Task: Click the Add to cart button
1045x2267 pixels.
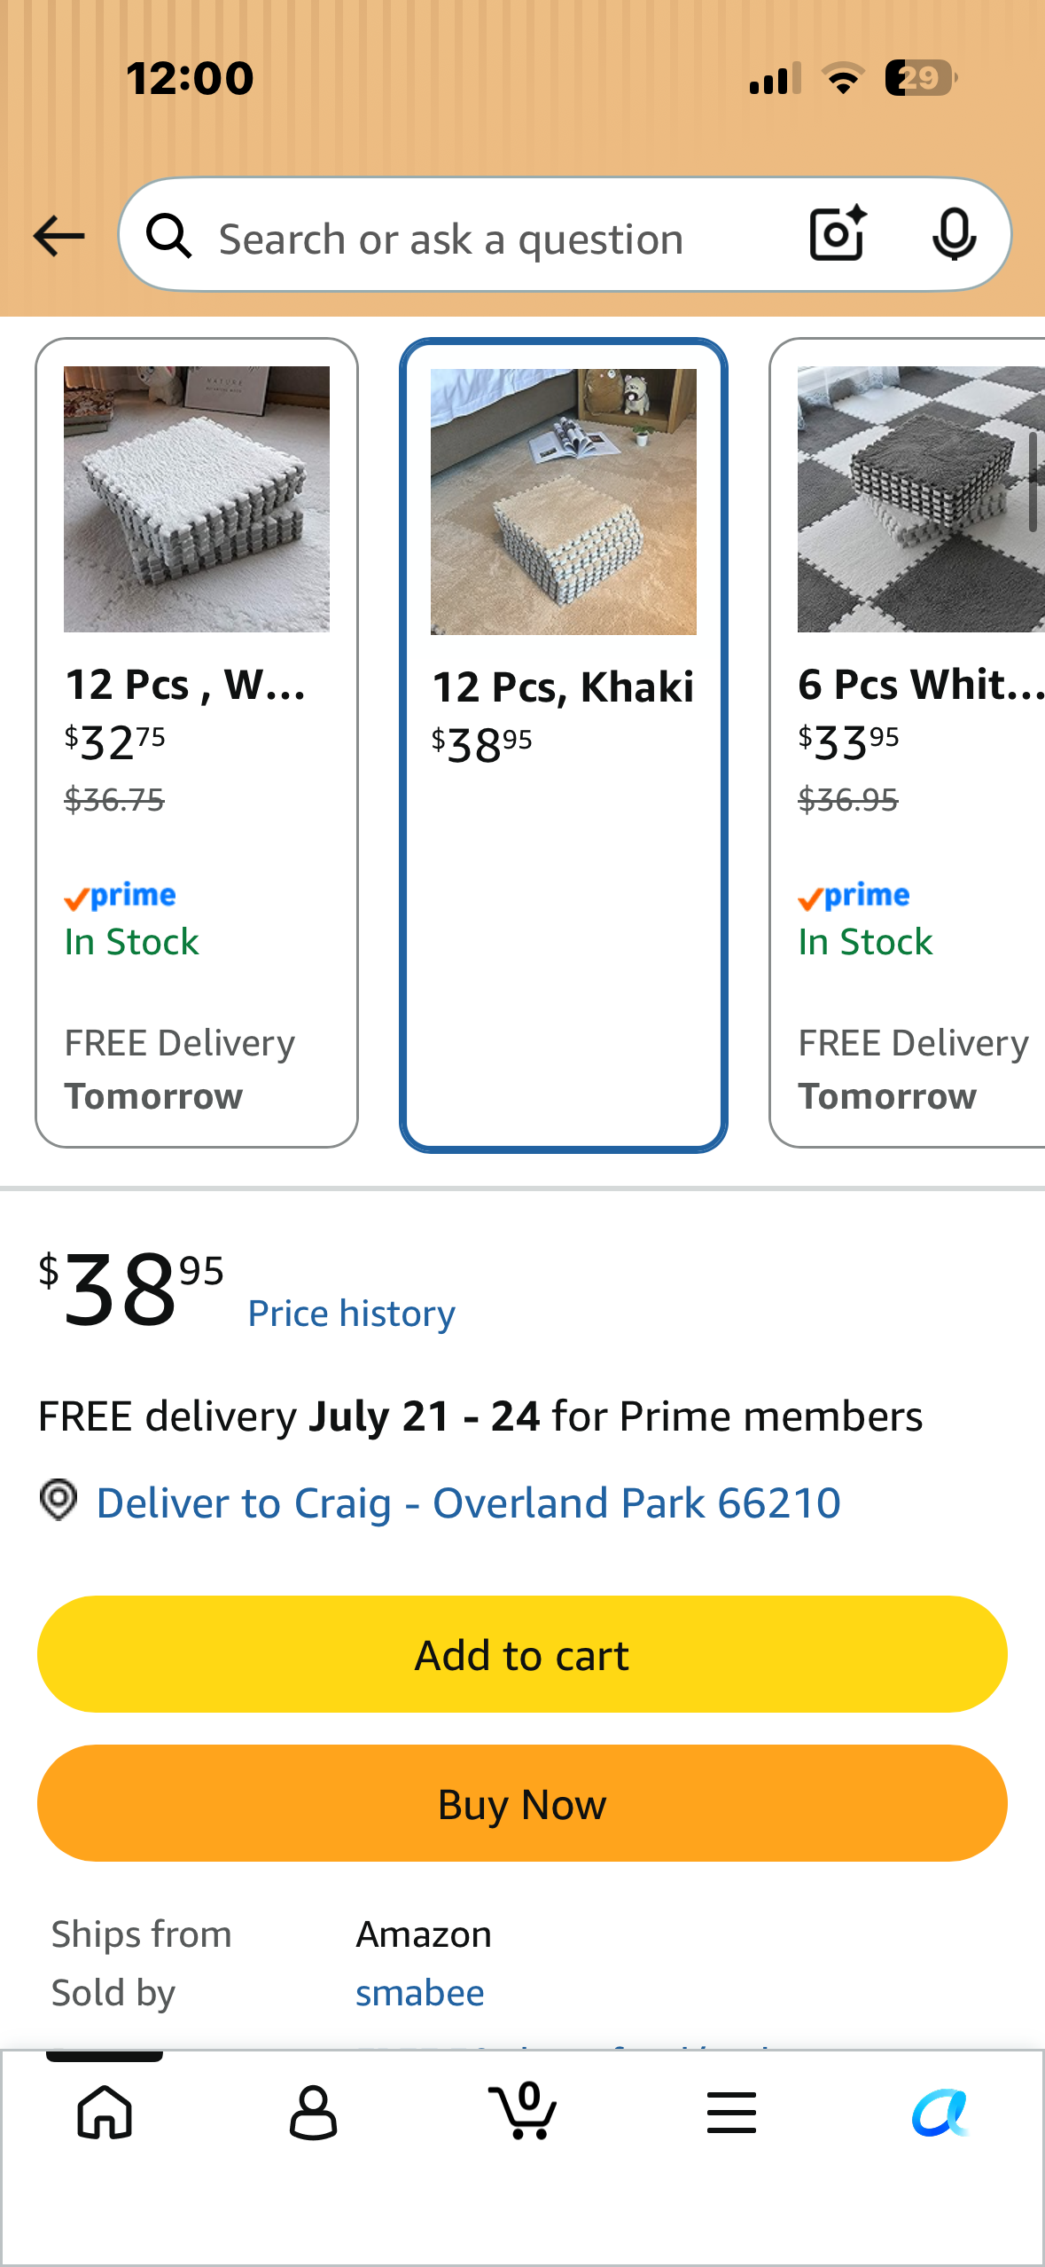Action: pyautogui.click(x=522, y=1654)
